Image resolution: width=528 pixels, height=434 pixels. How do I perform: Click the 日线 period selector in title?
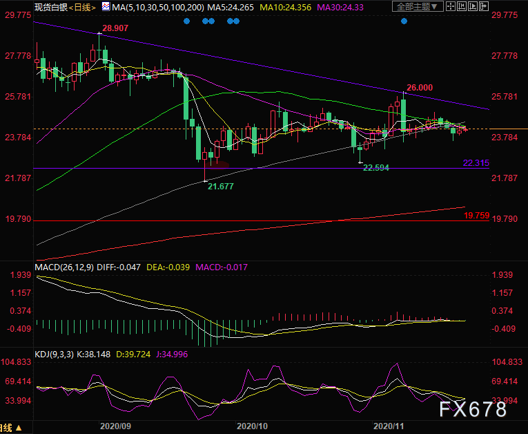[82, 7]
